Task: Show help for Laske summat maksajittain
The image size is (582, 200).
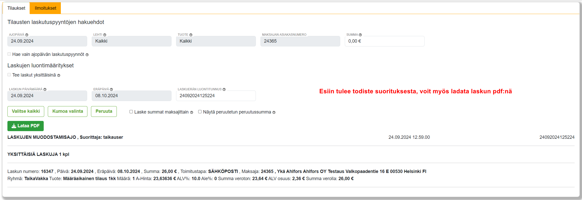Action: click(x=191, y=112)
